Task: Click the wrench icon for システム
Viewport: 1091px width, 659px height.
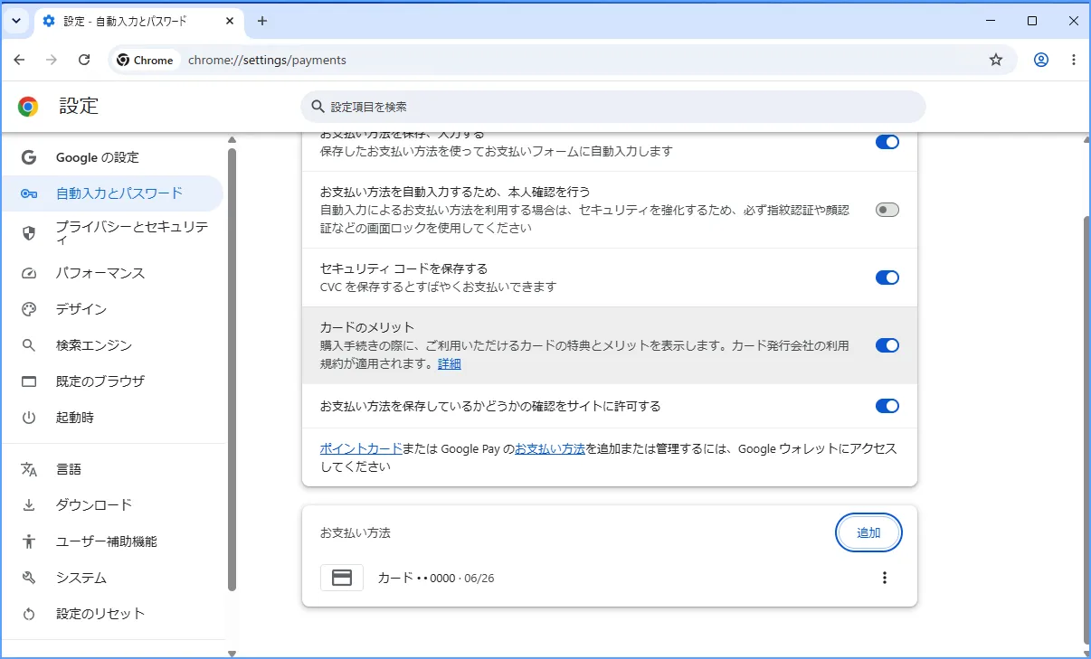Action: click(29, 578)
